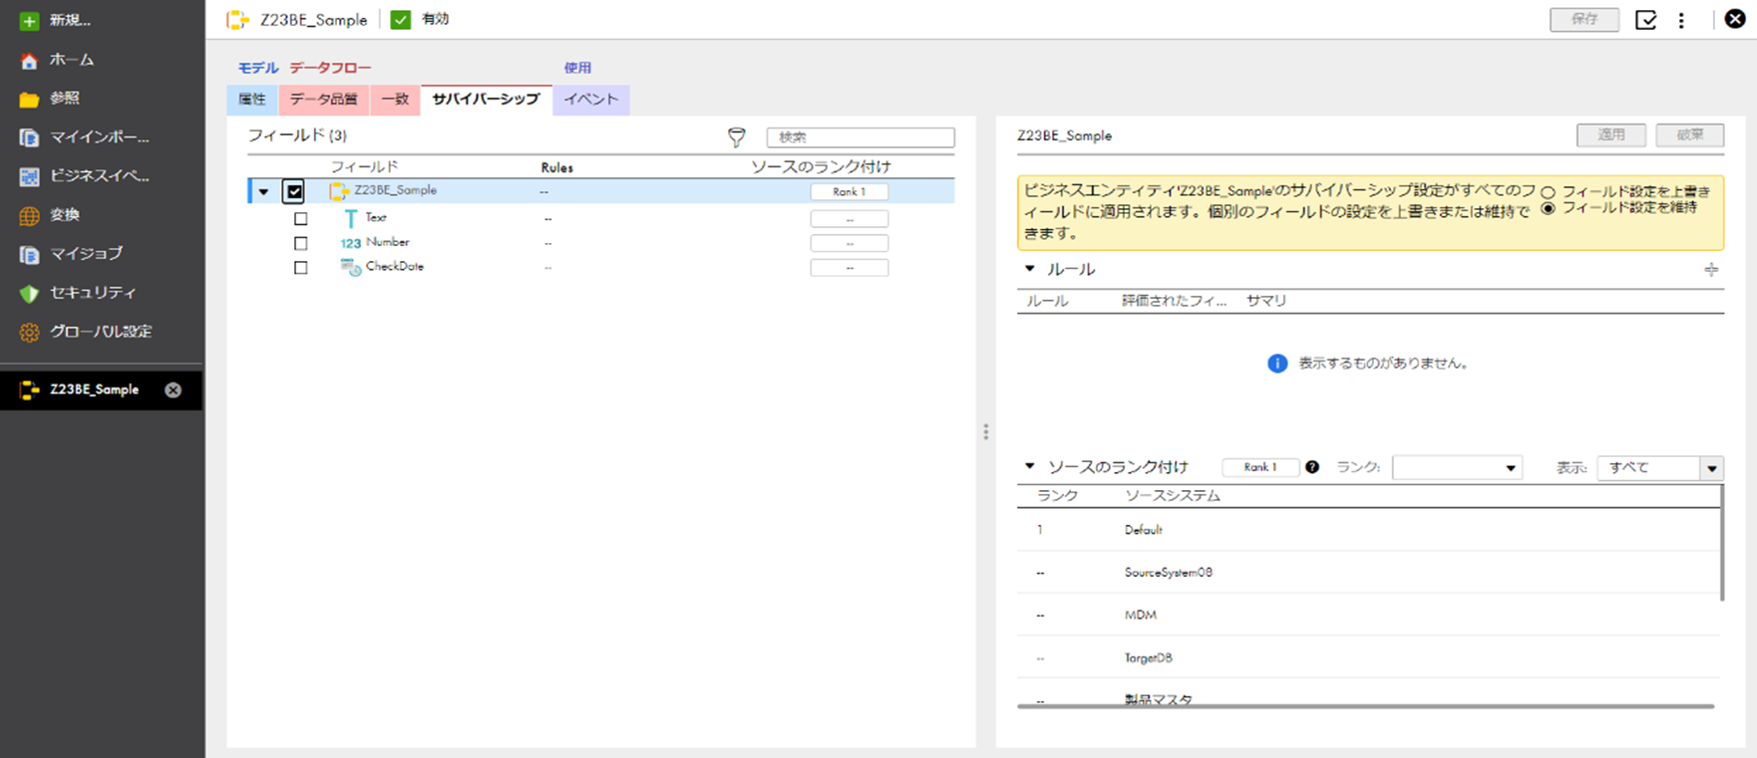This screenshot has height=758, width=1757.
Task: Check the Number field checkbox
Action: tap(301, 243)
